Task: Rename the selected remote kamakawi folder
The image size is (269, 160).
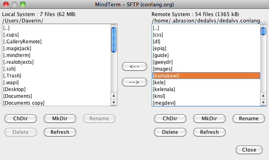Action: pos(249,118)
